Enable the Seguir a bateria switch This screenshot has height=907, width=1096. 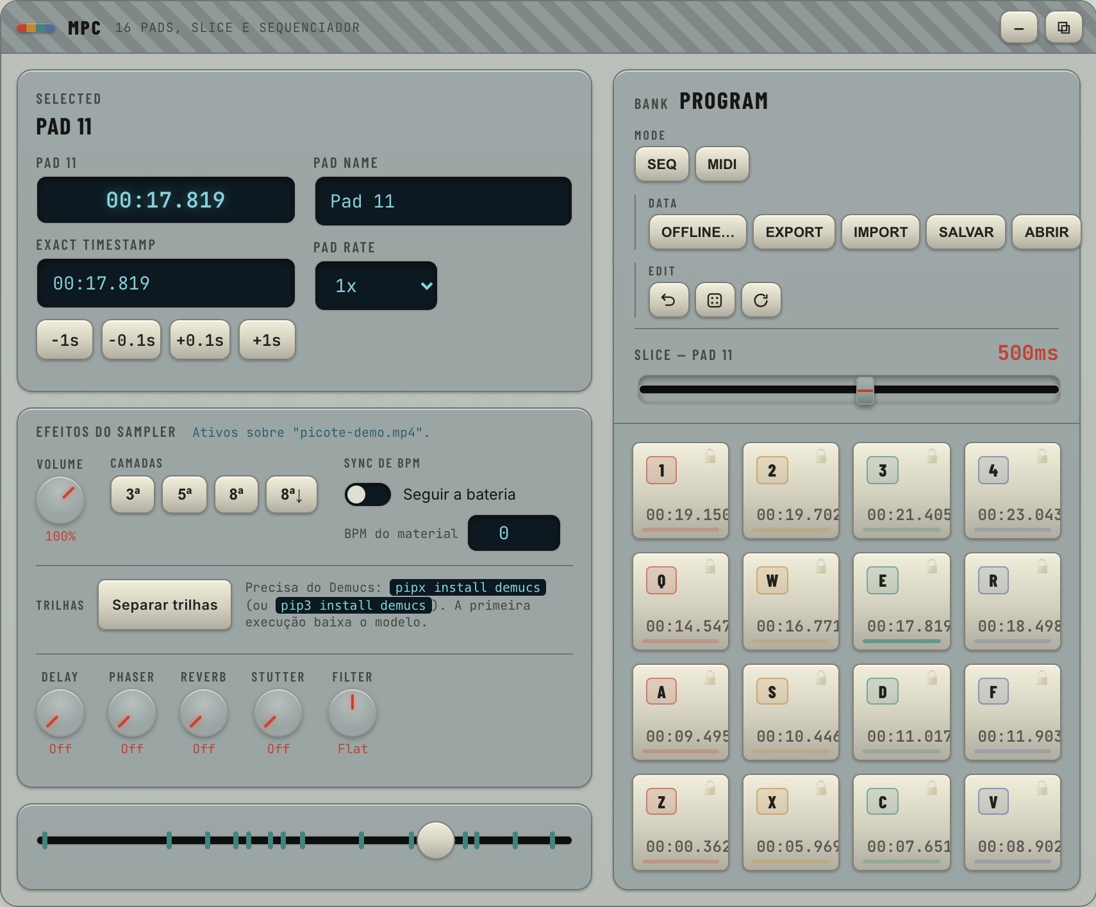coord(368,494)
